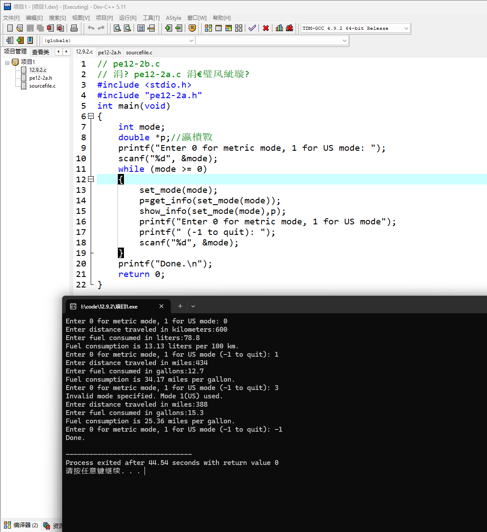This screenshot has width=487, height=532.
Task: Click the Save All toolbar icon
Action: (40, 28)
